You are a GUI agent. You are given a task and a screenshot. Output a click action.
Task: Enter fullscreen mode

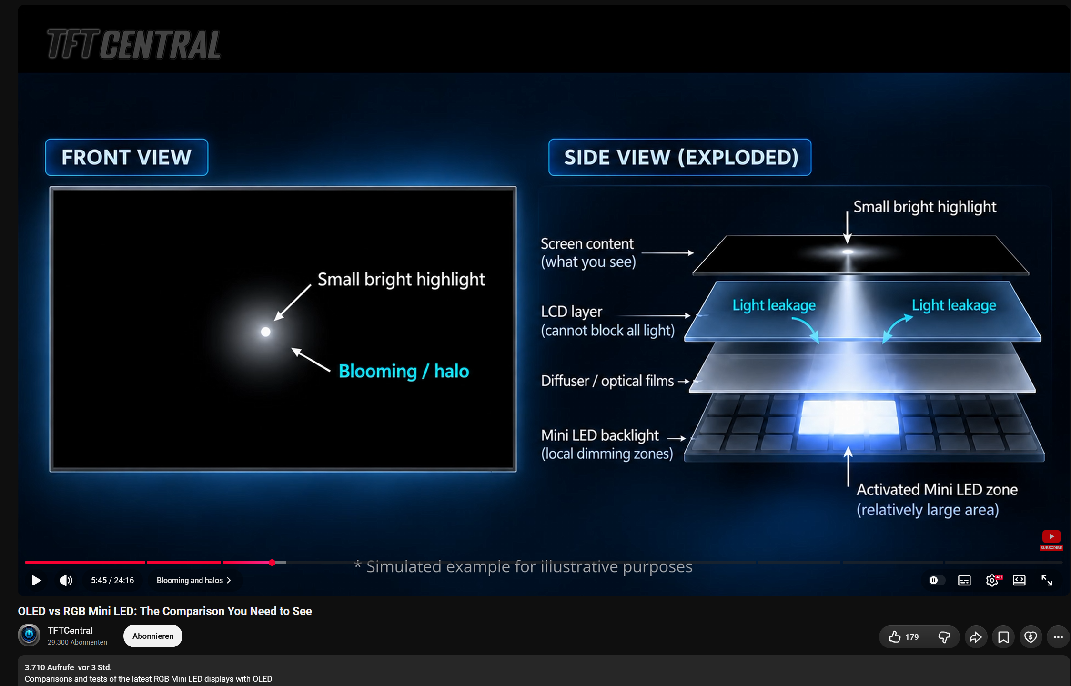(x=1047, y=580)
